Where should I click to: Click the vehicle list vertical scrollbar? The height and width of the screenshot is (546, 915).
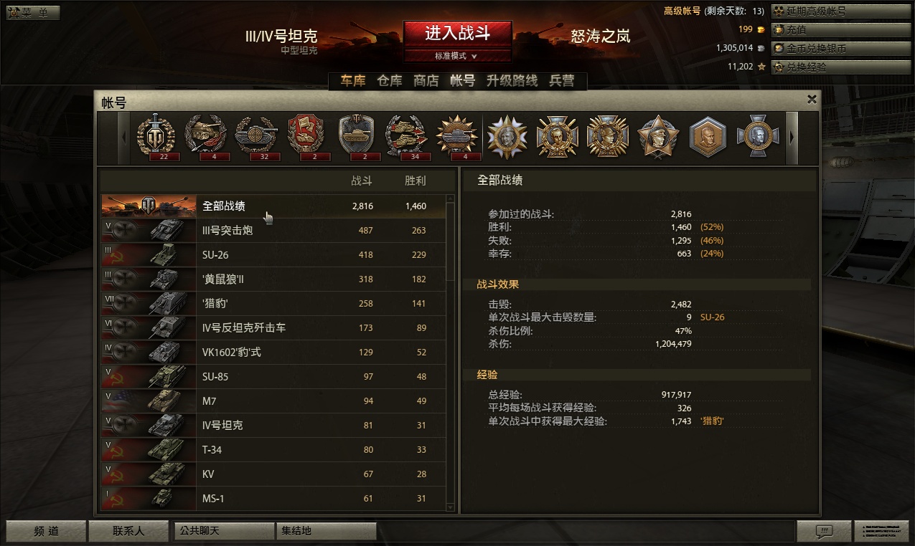451,353
